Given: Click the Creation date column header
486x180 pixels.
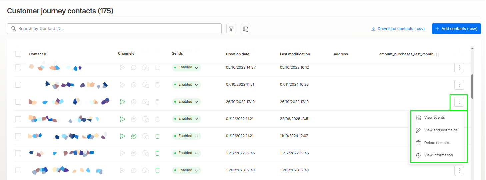Looking at the screenshot, I should [x=238, y=54].
